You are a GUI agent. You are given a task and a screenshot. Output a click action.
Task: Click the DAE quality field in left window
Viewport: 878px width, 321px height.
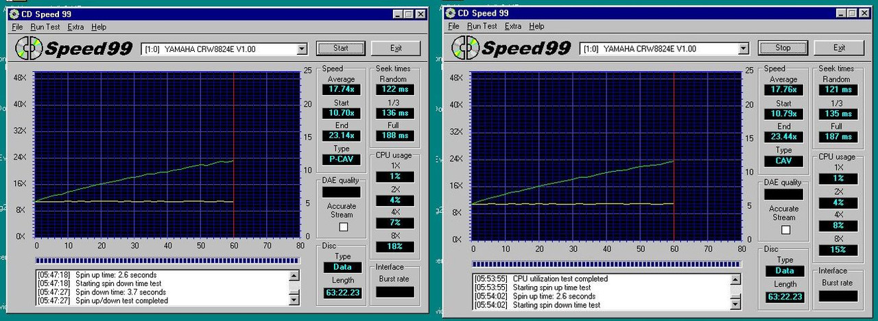click(x=342, y=193)
